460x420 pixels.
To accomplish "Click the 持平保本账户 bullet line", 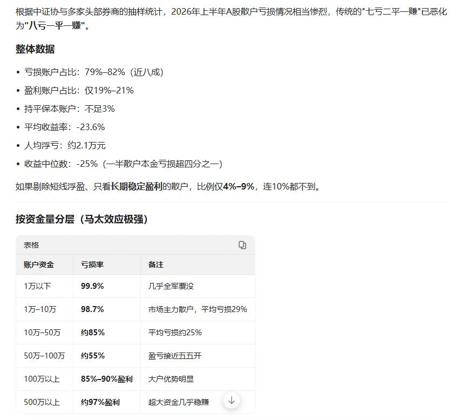I will 69,109.
